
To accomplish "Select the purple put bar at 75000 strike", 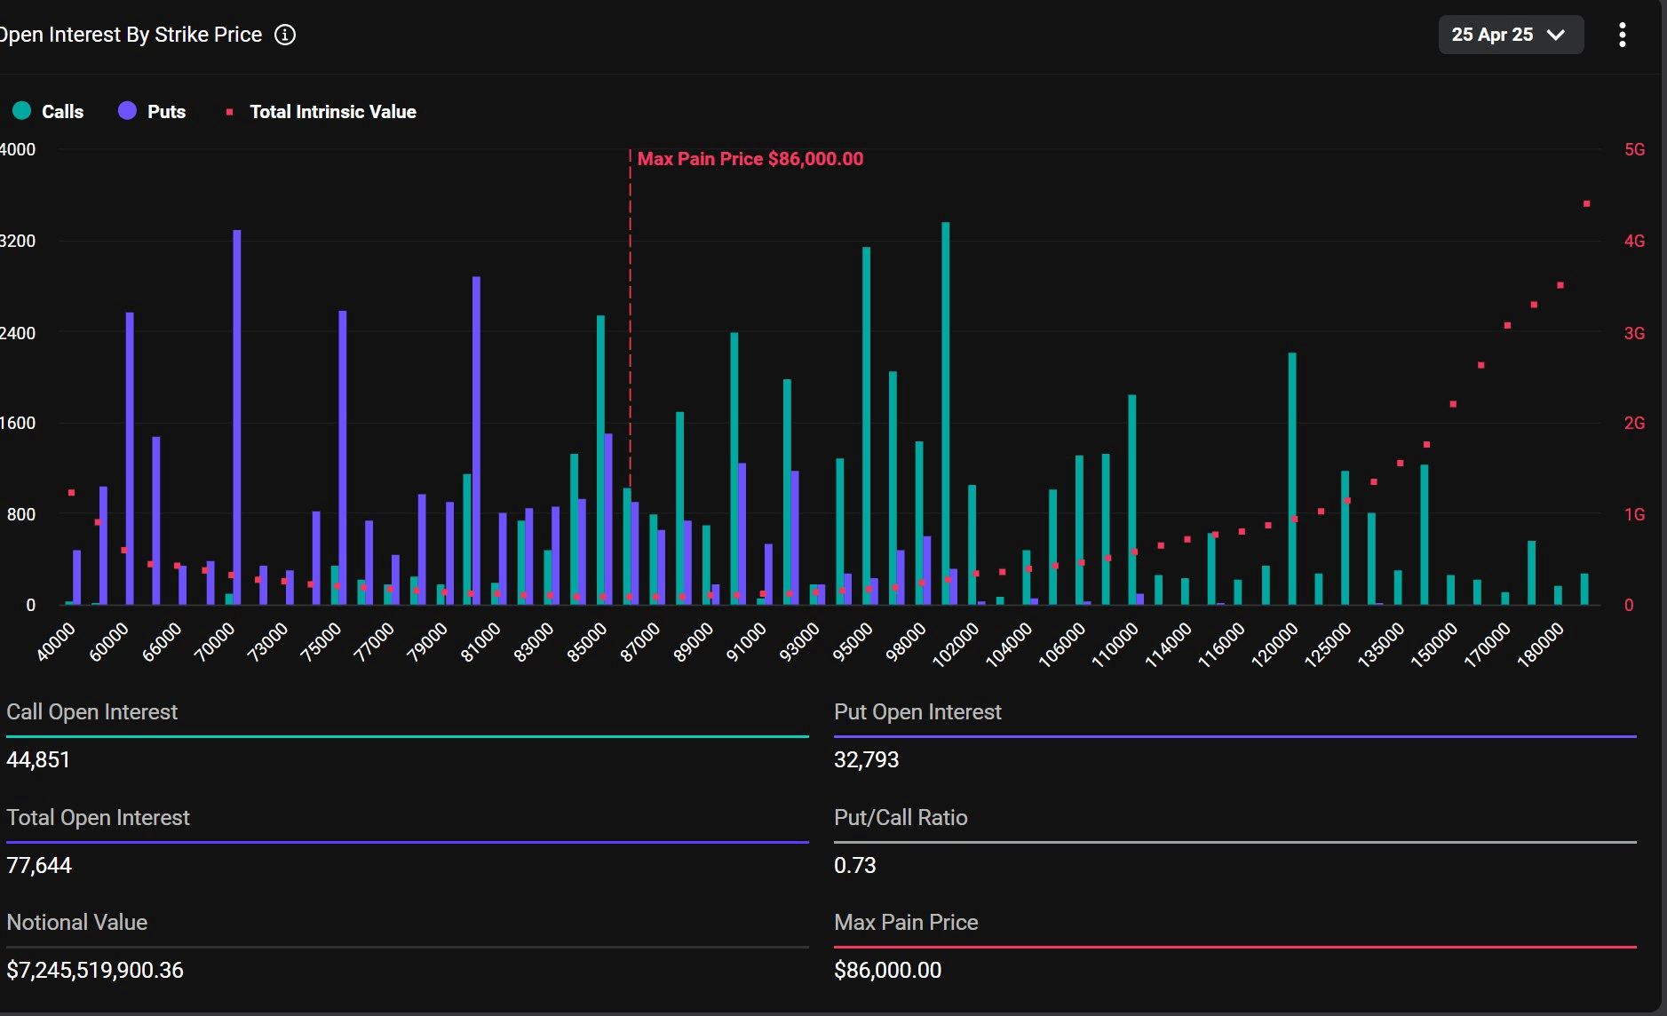I will point(343,457).
